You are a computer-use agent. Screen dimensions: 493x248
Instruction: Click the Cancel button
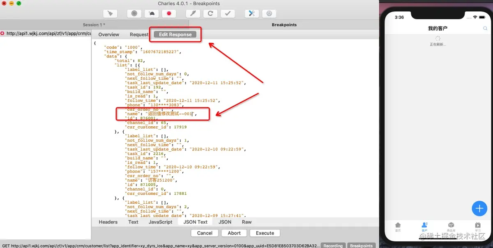pyautogui.click(x=205, y=233)
